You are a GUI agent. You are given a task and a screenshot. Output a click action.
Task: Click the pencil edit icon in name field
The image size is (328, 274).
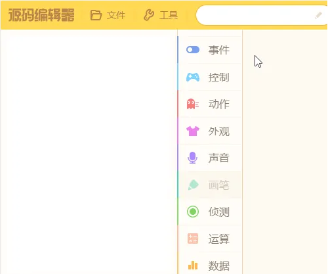(x=318, y=15)
